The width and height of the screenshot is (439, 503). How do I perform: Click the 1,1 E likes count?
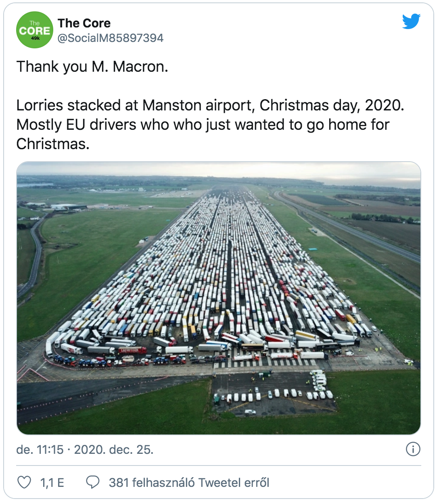pyautogui.click(x=52, y=482)
